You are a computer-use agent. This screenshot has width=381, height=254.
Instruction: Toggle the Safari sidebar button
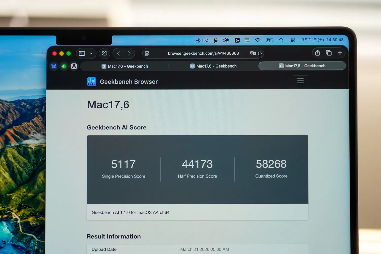point(82,53)
